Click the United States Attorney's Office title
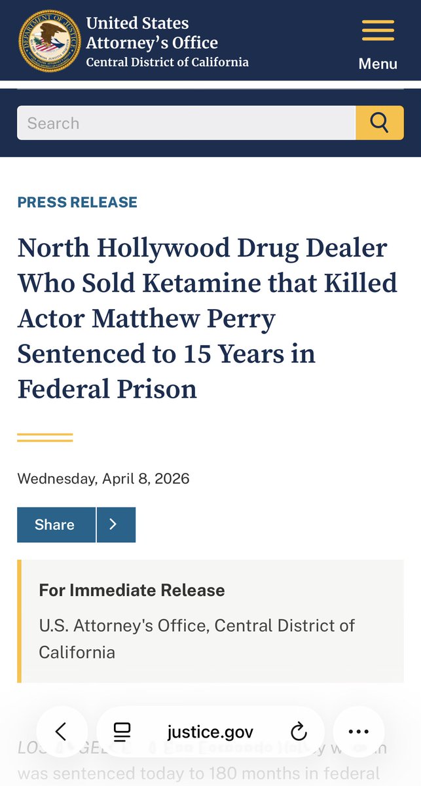This screenshot has width=421, height=786. [152, 33]
